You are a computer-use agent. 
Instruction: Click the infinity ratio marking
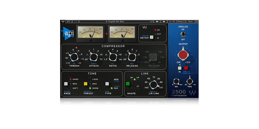click(120, 59)
